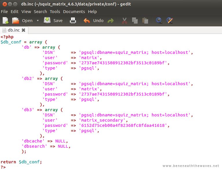Click the '6152d75ceb00a4f82368fc8fdaa41618' password value
222x170 pixels.
point(123,125)
